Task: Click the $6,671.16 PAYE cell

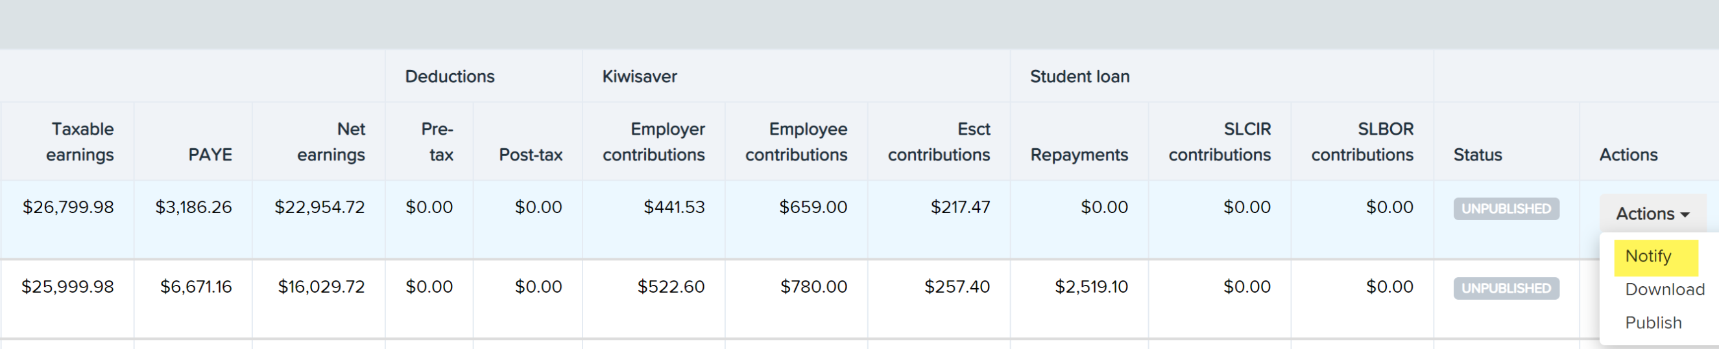Action: 196,286
